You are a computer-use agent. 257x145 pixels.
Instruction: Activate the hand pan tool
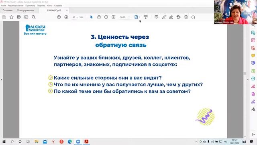[99, 17]
